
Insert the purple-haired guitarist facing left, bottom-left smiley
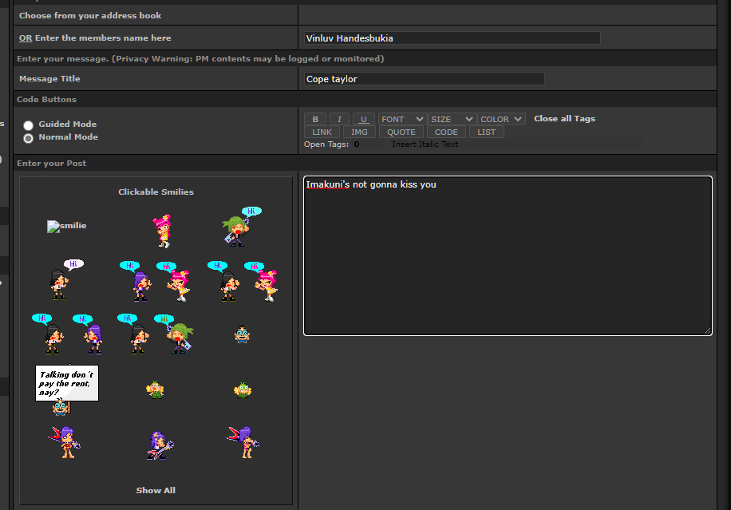[65, 442]
